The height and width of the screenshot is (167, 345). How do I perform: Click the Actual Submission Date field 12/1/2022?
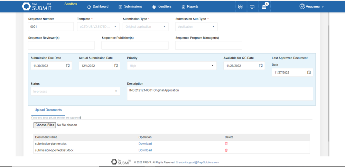click(x=99, y=66)
